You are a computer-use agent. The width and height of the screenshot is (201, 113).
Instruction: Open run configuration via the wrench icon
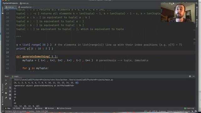coord(6,84)
